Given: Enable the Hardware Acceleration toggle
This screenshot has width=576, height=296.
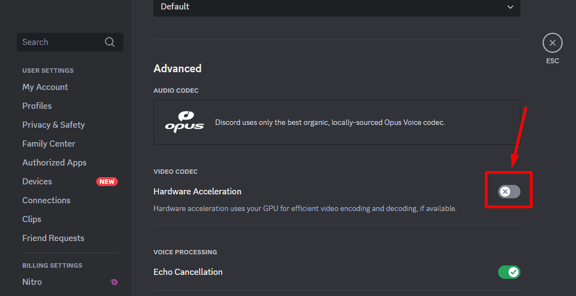Looking at the screenshot, I should coord(509,192).
